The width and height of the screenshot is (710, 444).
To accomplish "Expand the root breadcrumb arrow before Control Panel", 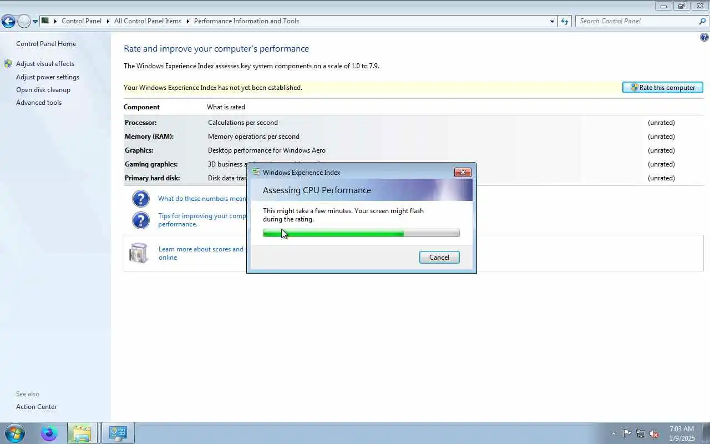I will (55, 21).
